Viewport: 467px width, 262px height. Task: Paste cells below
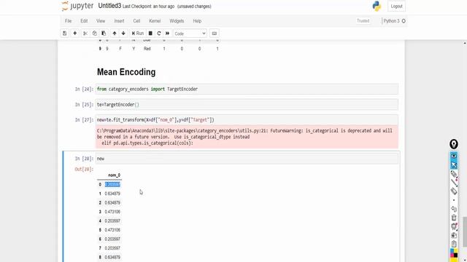click(104, 33)
